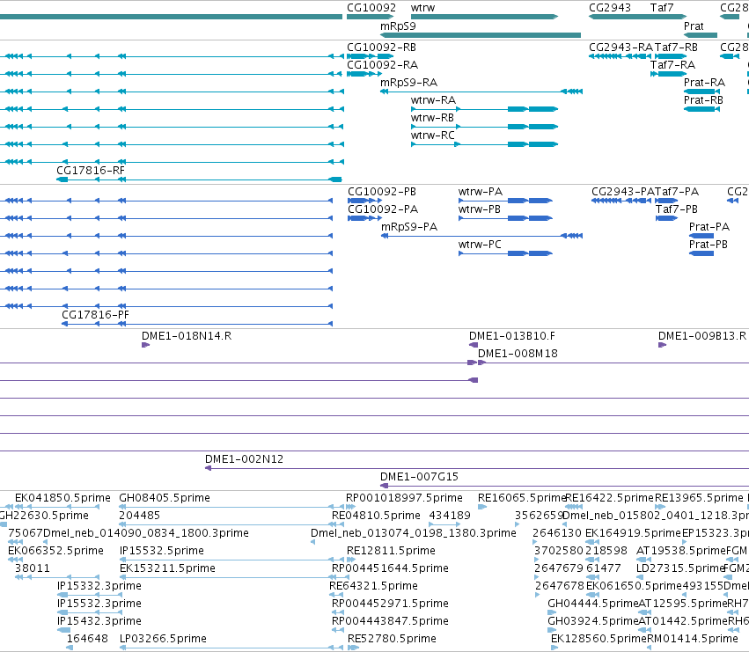Click protein wtrw-PC
749x652 pixels.
(x=480, y=245)
